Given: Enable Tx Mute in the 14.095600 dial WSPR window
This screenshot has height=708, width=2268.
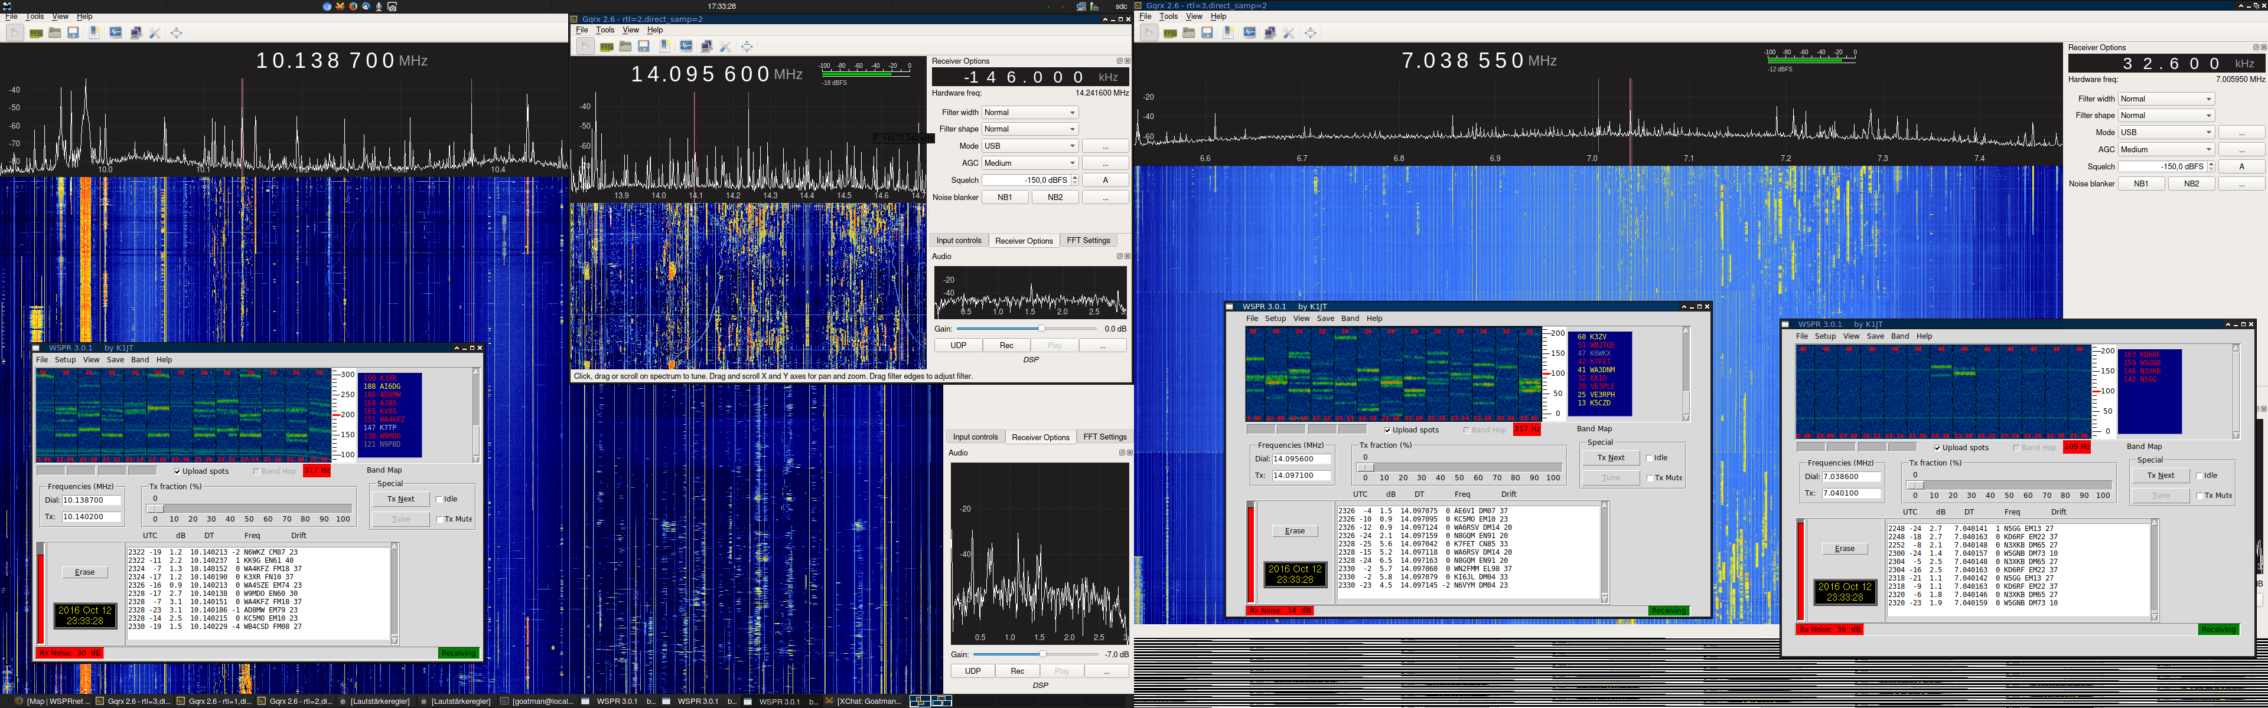Looking at the screenshot, I should point(1649,477).
